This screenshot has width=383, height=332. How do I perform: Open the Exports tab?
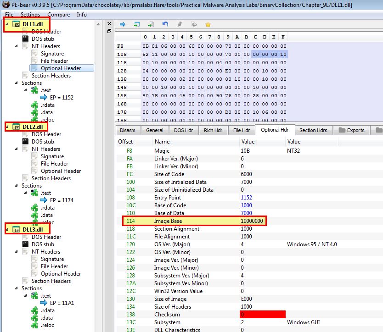click(351, 130)
